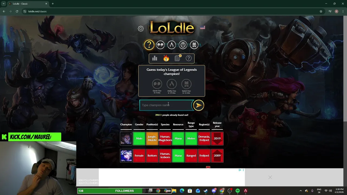Open Steam from the taskbar

206,191
